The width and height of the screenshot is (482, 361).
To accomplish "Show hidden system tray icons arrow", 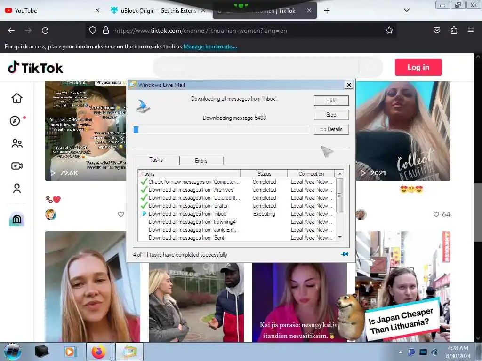I will coord(400,352).
